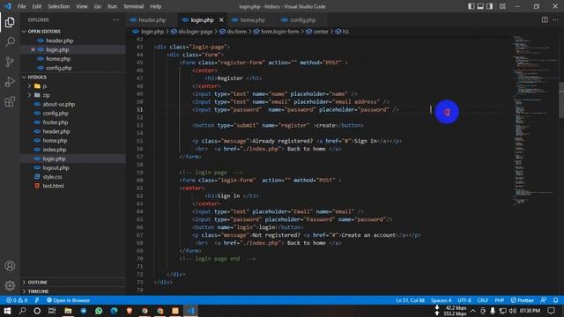Click the Open In Browser status item
The width and height of the screenshot is (564, 317).
tap(68, 300)
